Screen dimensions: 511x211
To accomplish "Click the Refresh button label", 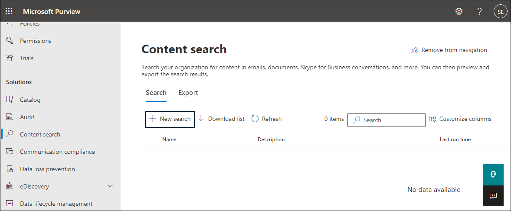I will click(x=272, y=119).
